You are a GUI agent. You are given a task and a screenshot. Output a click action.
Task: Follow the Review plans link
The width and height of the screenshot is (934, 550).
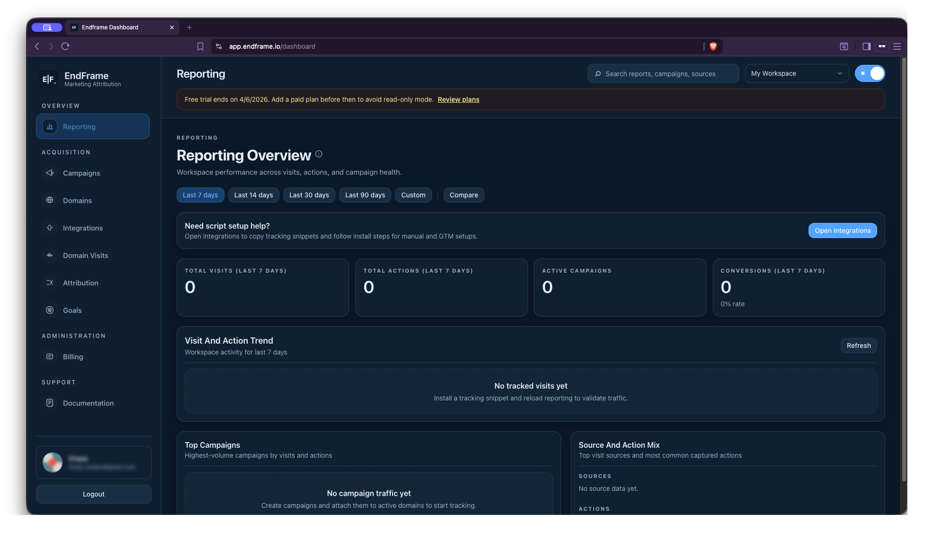458,99
